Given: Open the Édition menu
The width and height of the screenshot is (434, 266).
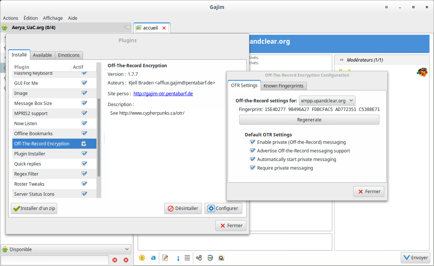Looking at the screenshot, I should 31,18.
